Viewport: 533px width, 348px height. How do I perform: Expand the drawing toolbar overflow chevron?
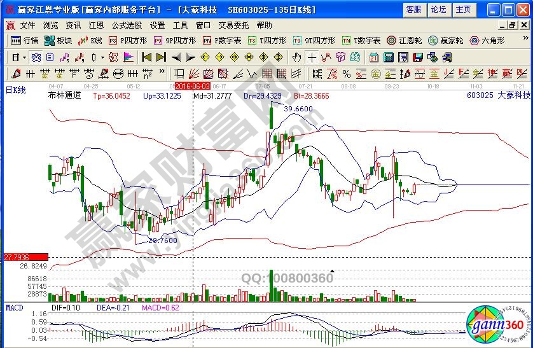pyautogui.click(x=162, y=71)
